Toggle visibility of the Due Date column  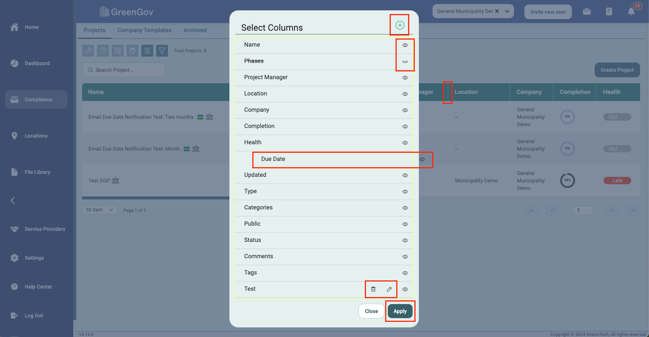[422, 159]
